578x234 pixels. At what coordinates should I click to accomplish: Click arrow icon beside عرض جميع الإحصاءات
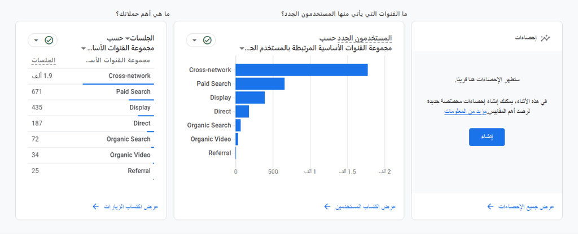coord(491,207)
